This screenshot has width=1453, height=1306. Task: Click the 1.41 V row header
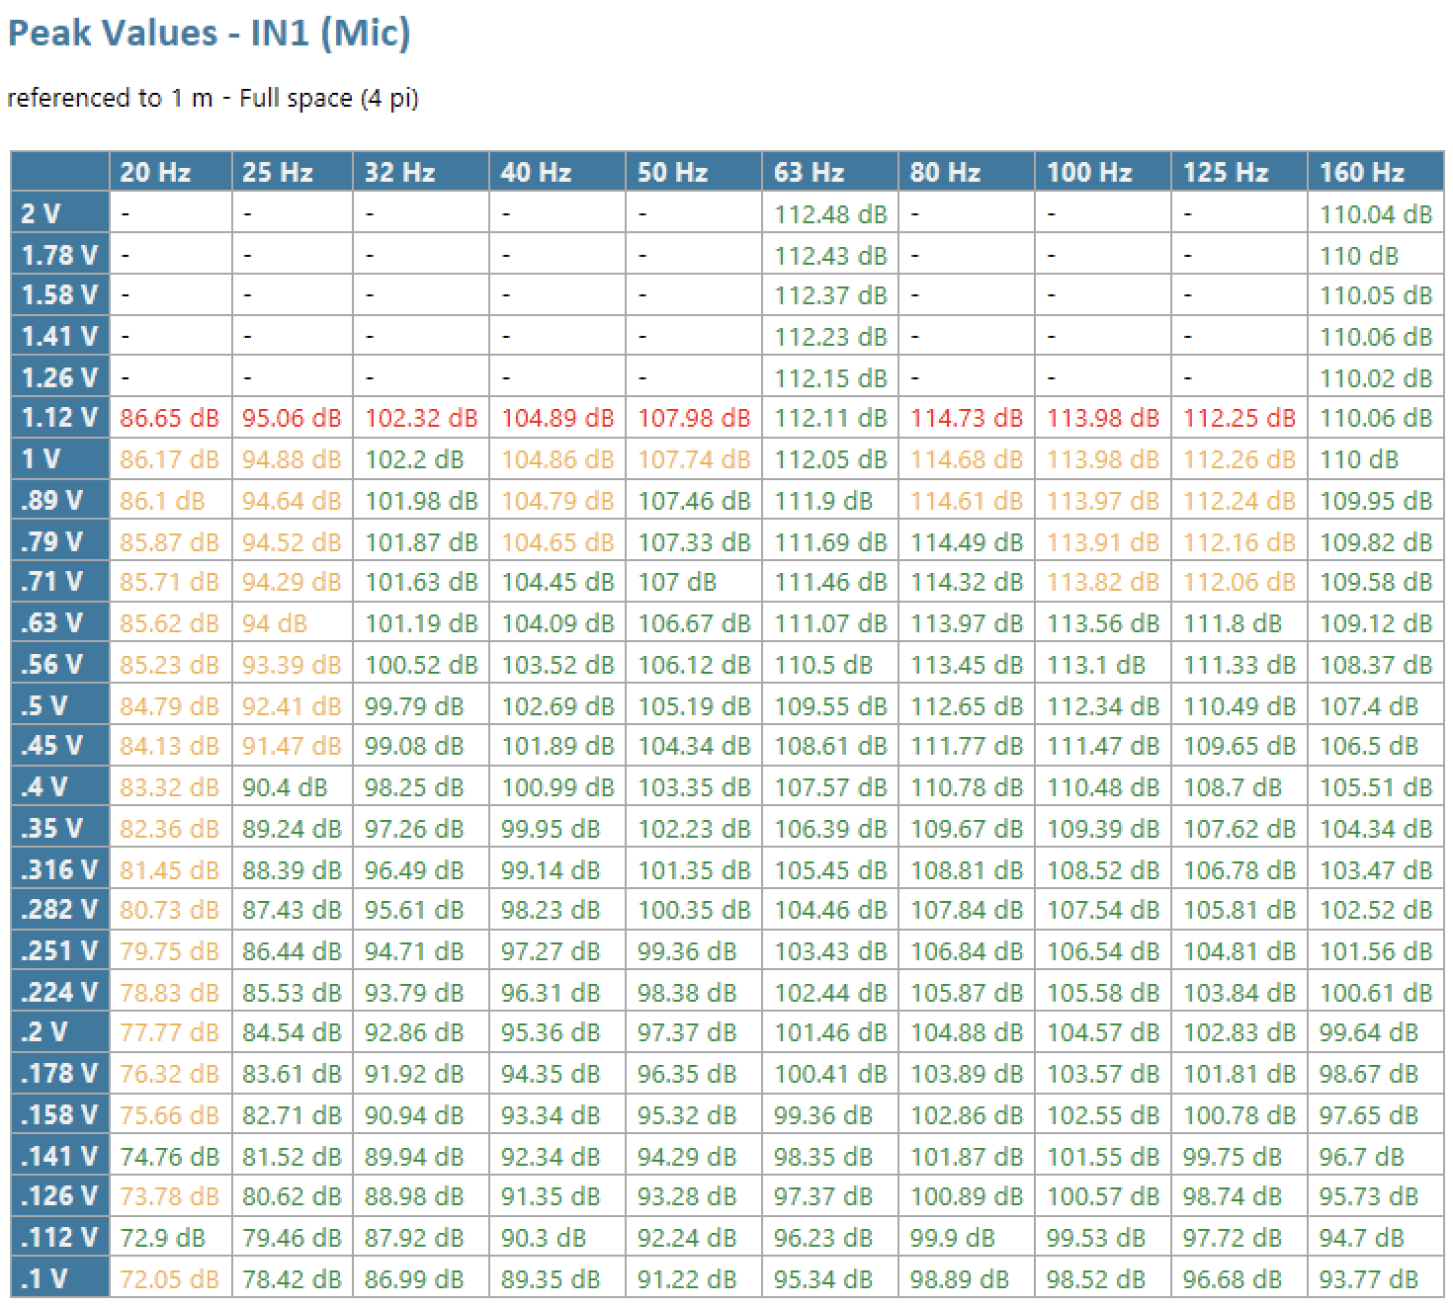click(60, 337)
